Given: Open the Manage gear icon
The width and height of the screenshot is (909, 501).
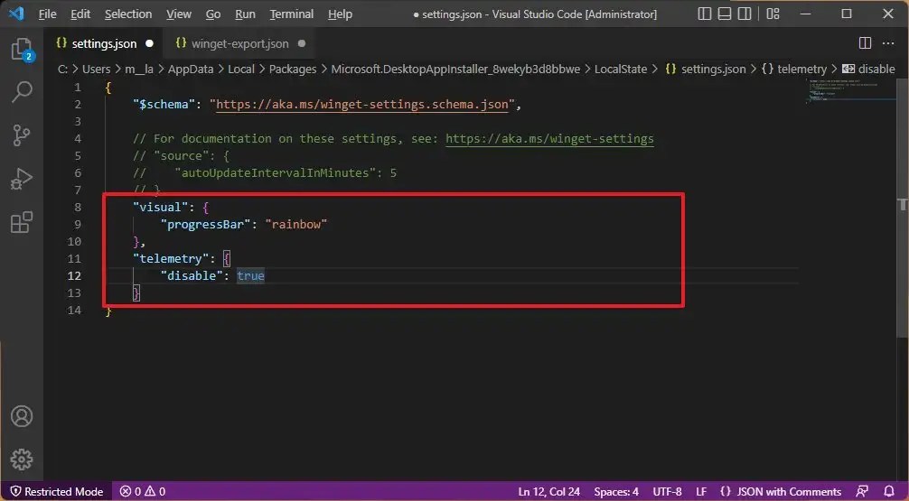Looking at the screenshot, I should [x=22, y=459].
